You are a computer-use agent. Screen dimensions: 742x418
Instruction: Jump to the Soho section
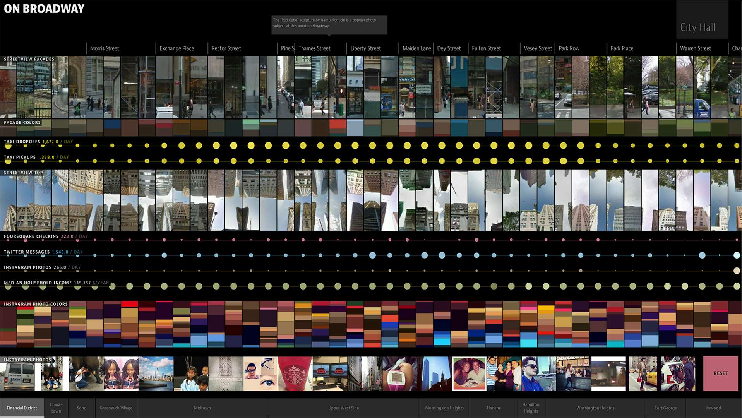pos(81,408)
